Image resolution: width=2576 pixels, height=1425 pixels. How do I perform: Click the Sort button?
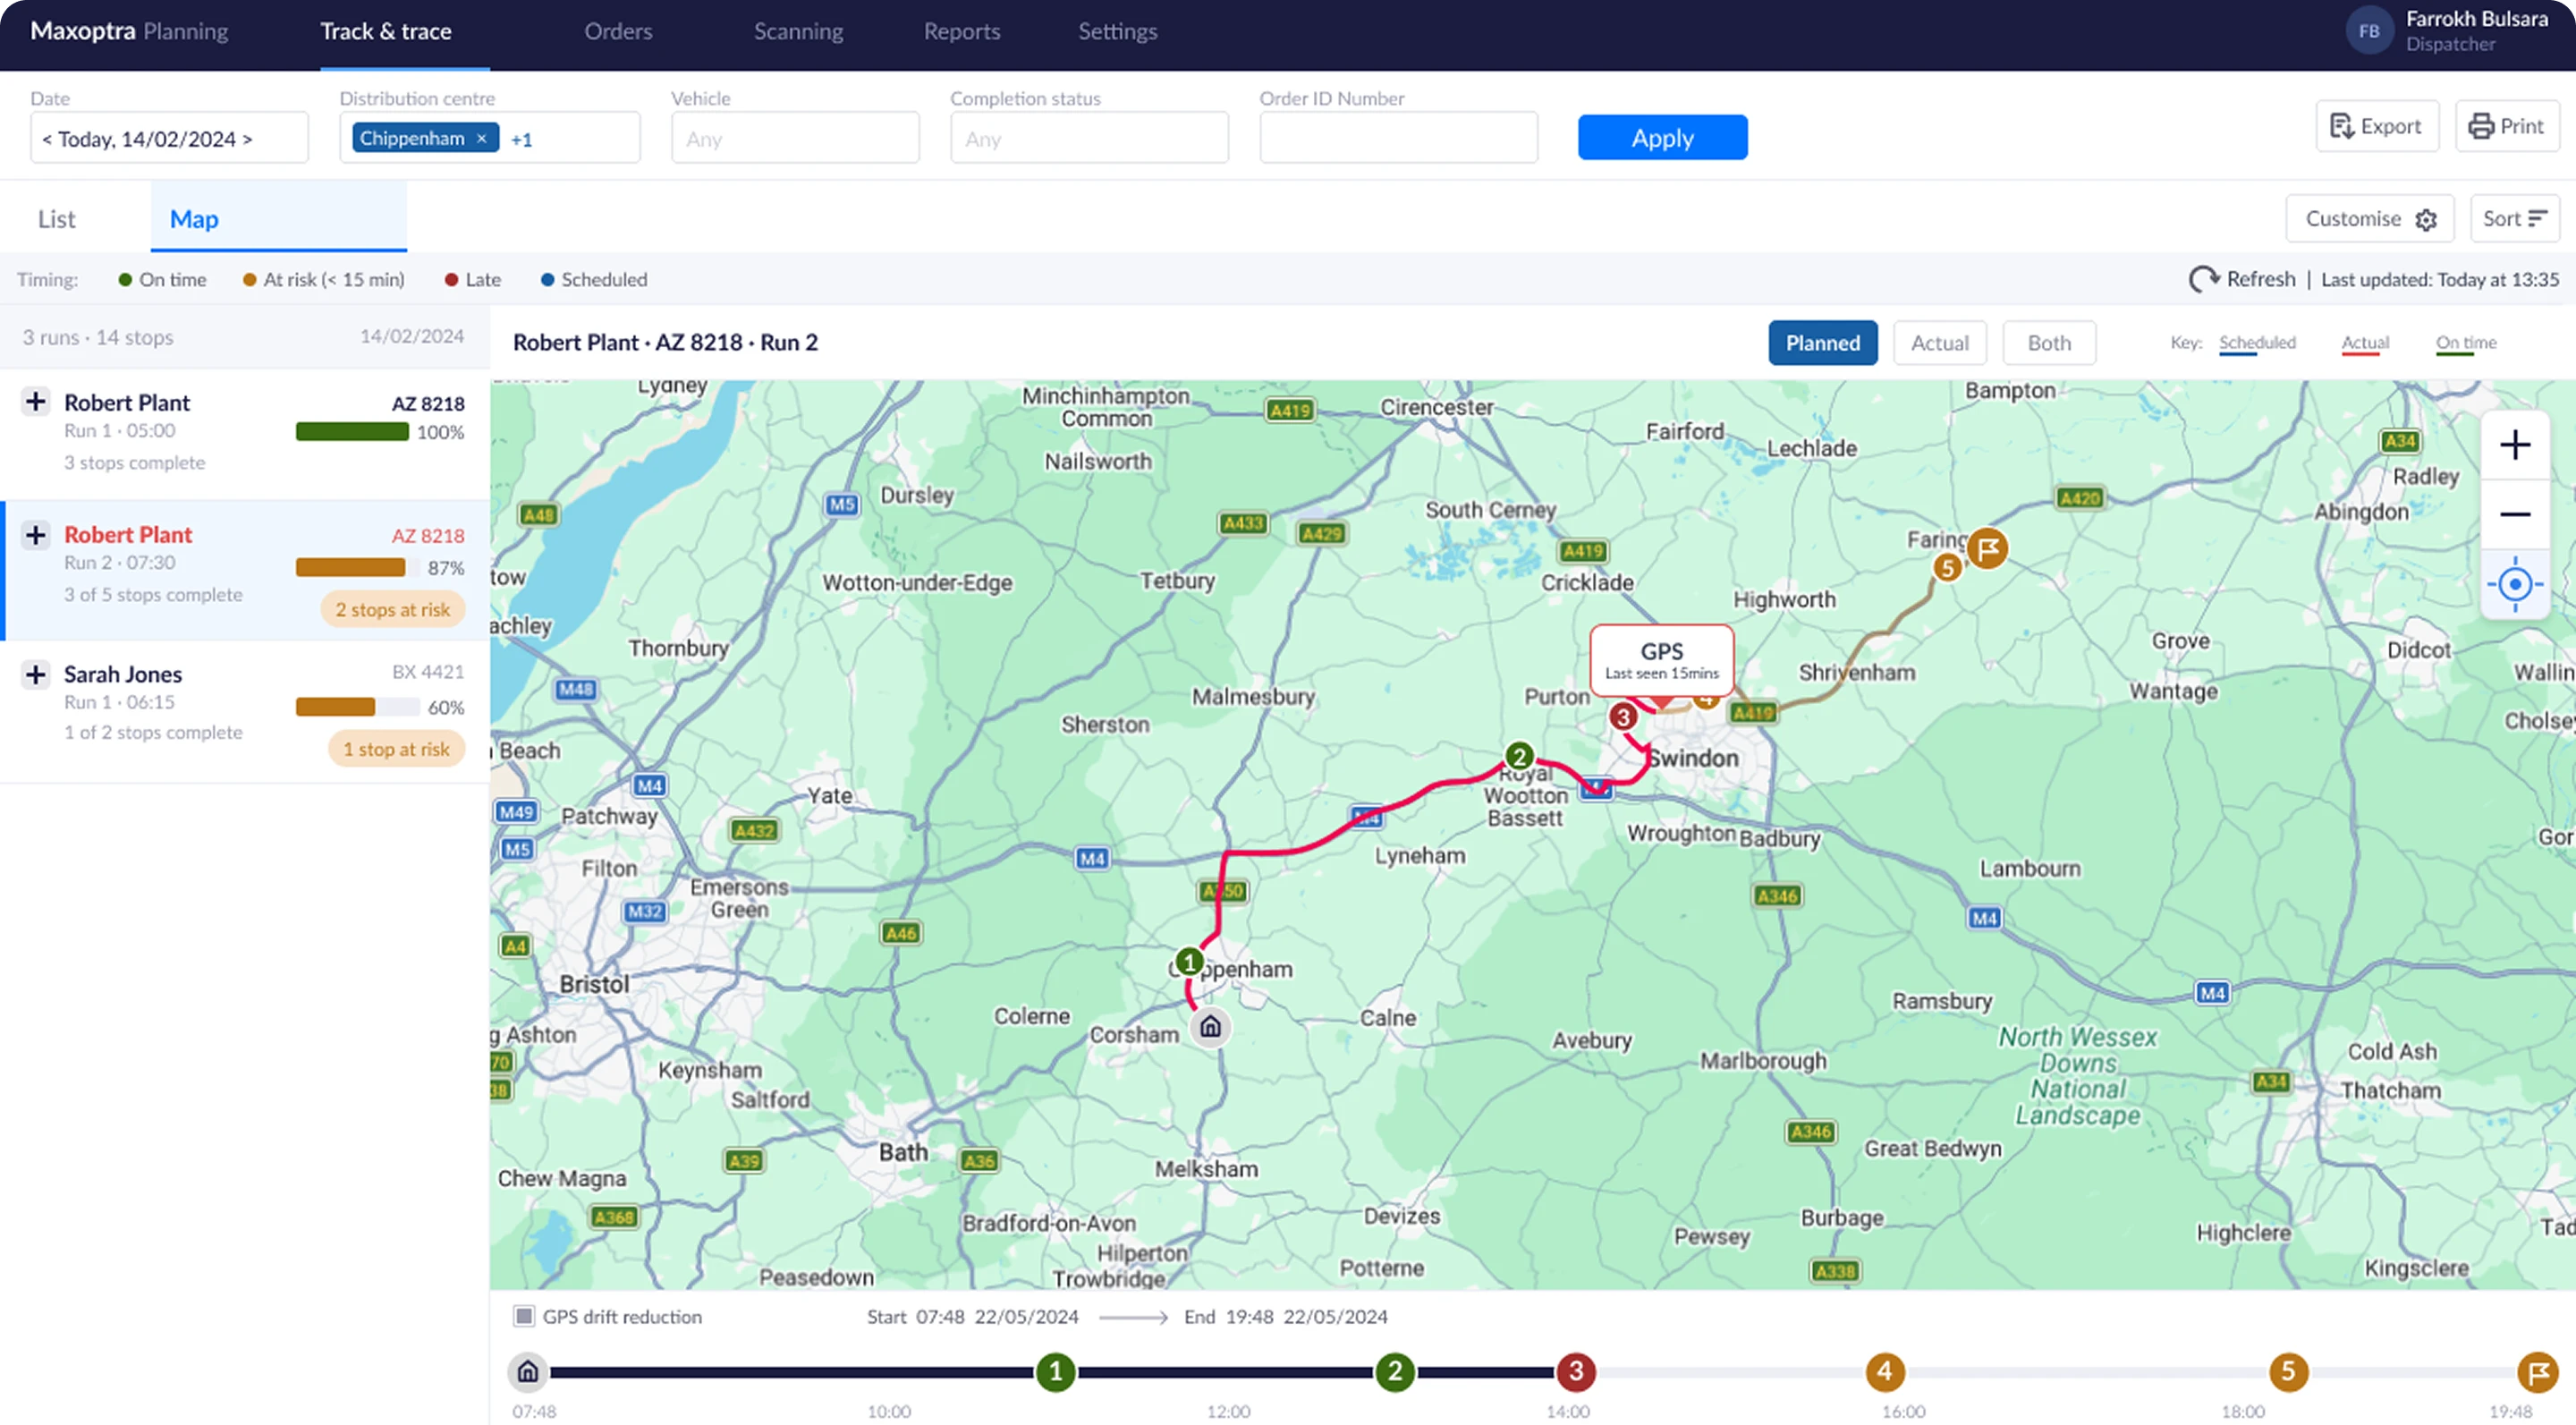point(2514,219)
